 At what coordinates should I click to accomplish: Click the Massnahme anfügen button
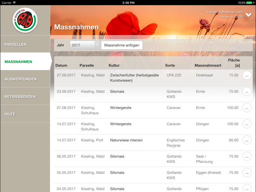[x=122, y=45]
